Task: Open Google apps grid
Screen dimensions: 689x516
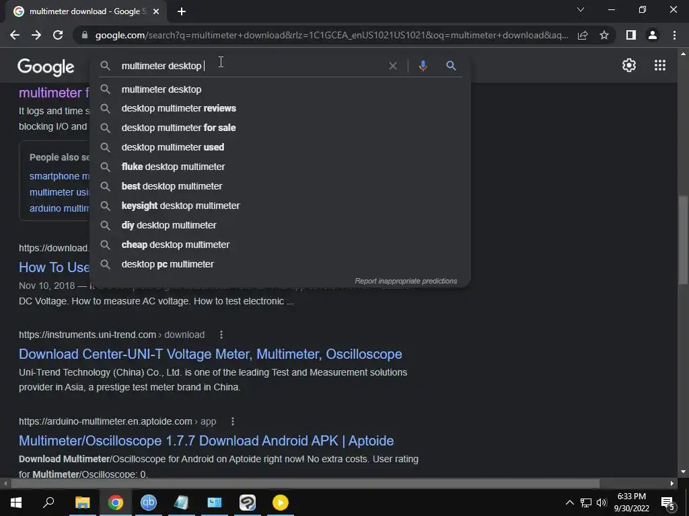Action: point(659,65)
